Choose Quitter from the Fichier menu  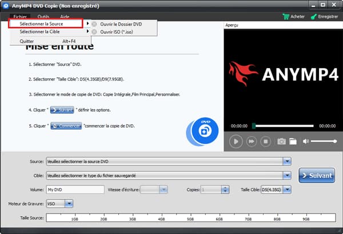coord(50,41)
